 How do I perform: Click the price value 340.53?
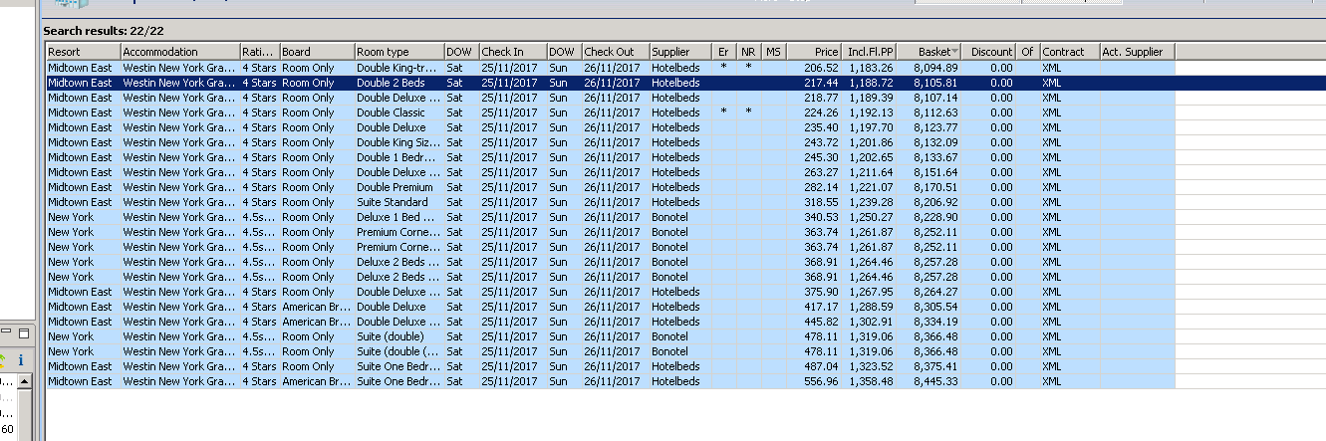[821, 217]
